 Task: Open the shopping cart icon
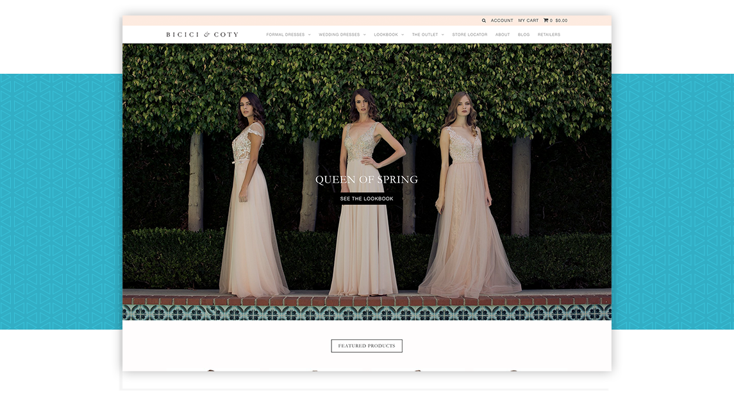coord(546,20)
